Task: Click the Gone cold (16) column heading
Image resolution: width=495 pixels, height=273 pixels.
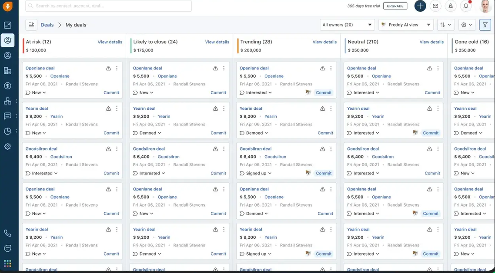Action: (472, 42)
